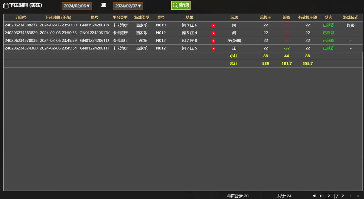Sort by 订单号 column header
364x199 pixels.
click(x=21, y=18)
